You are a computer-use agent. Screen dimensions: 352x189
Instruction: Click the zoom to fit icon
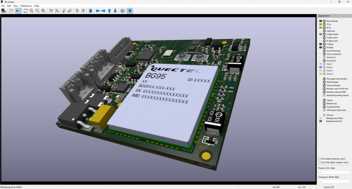pos(43,11)
